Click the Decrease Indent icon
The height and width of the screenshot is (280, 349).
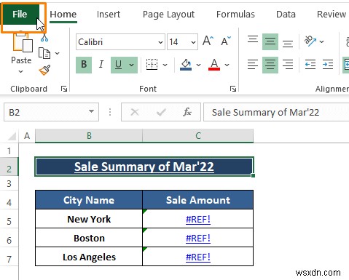(310, 65)
